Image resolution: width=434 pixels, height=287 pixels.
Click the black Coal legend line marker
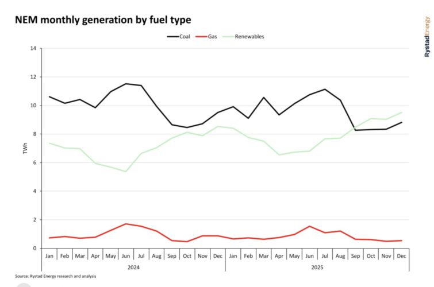(x=173, y=37)
